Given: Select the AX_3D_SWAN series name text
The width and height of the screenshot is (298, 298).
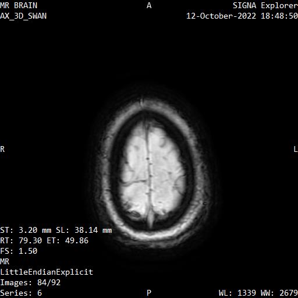Looking at the screenshot, I should click(x=23, y=16).
